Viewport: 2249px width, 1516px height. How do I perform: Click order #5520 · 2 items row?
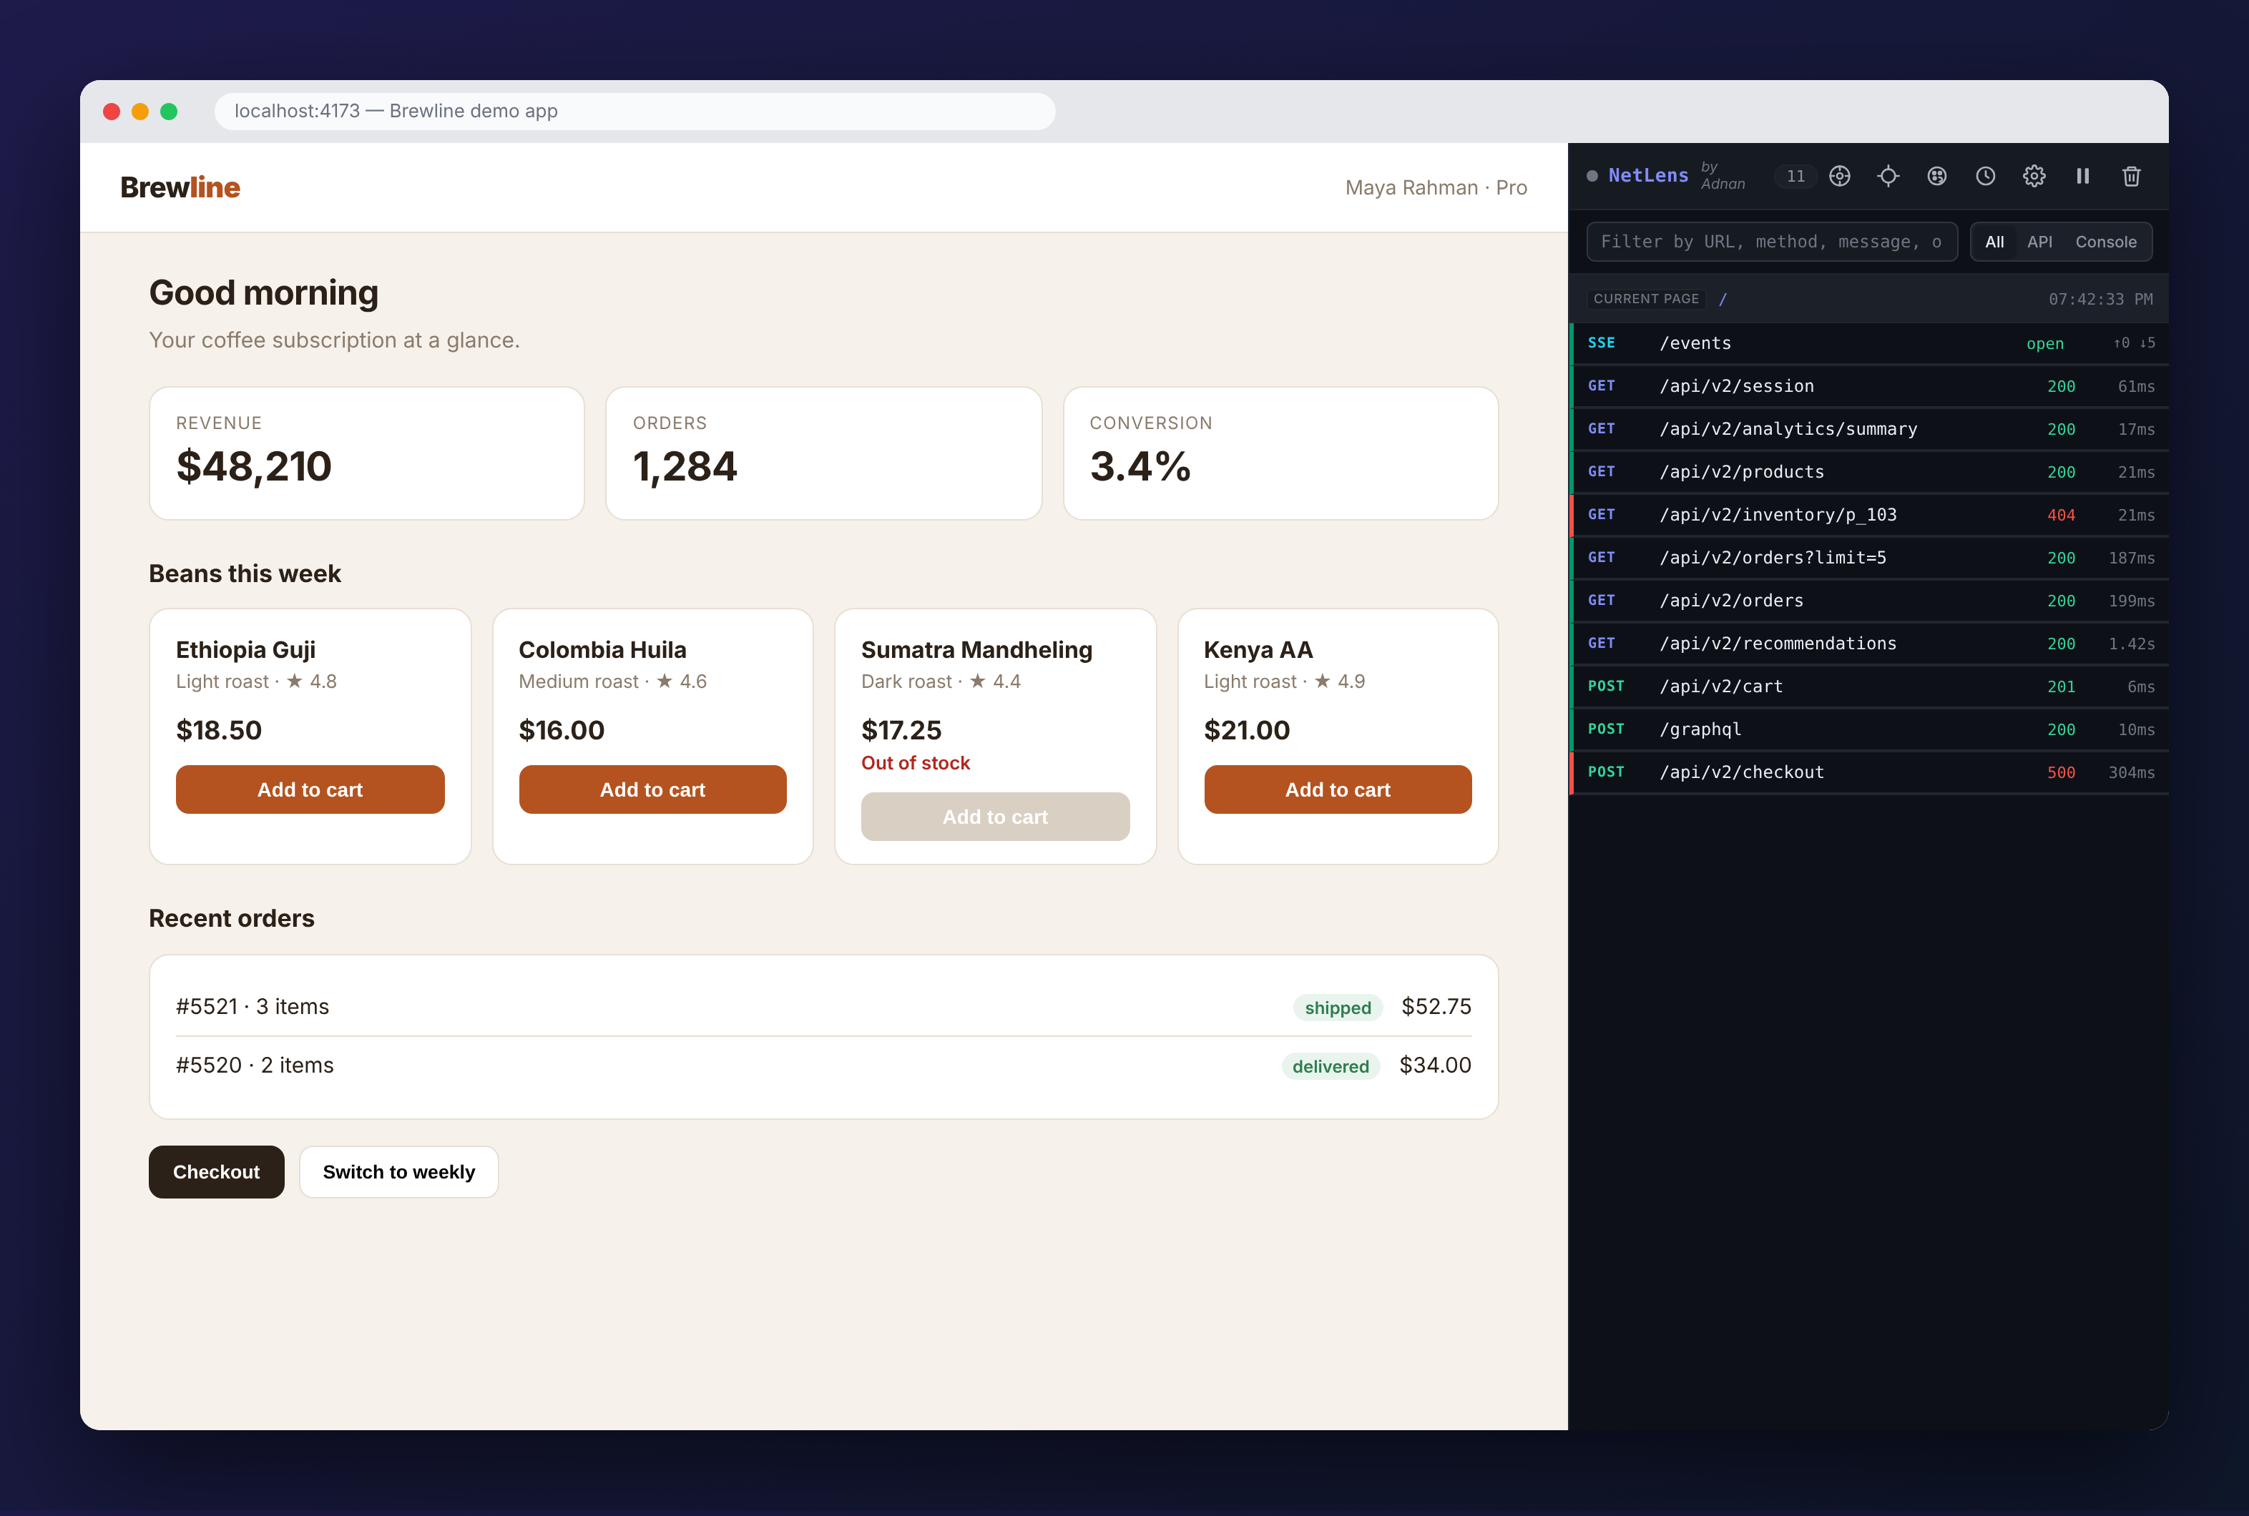point(823,1065)
